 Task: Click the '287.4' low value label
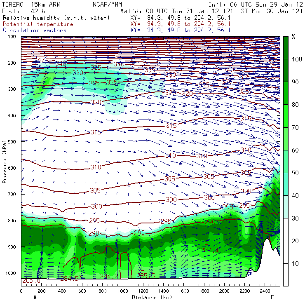tap(209, 250)
